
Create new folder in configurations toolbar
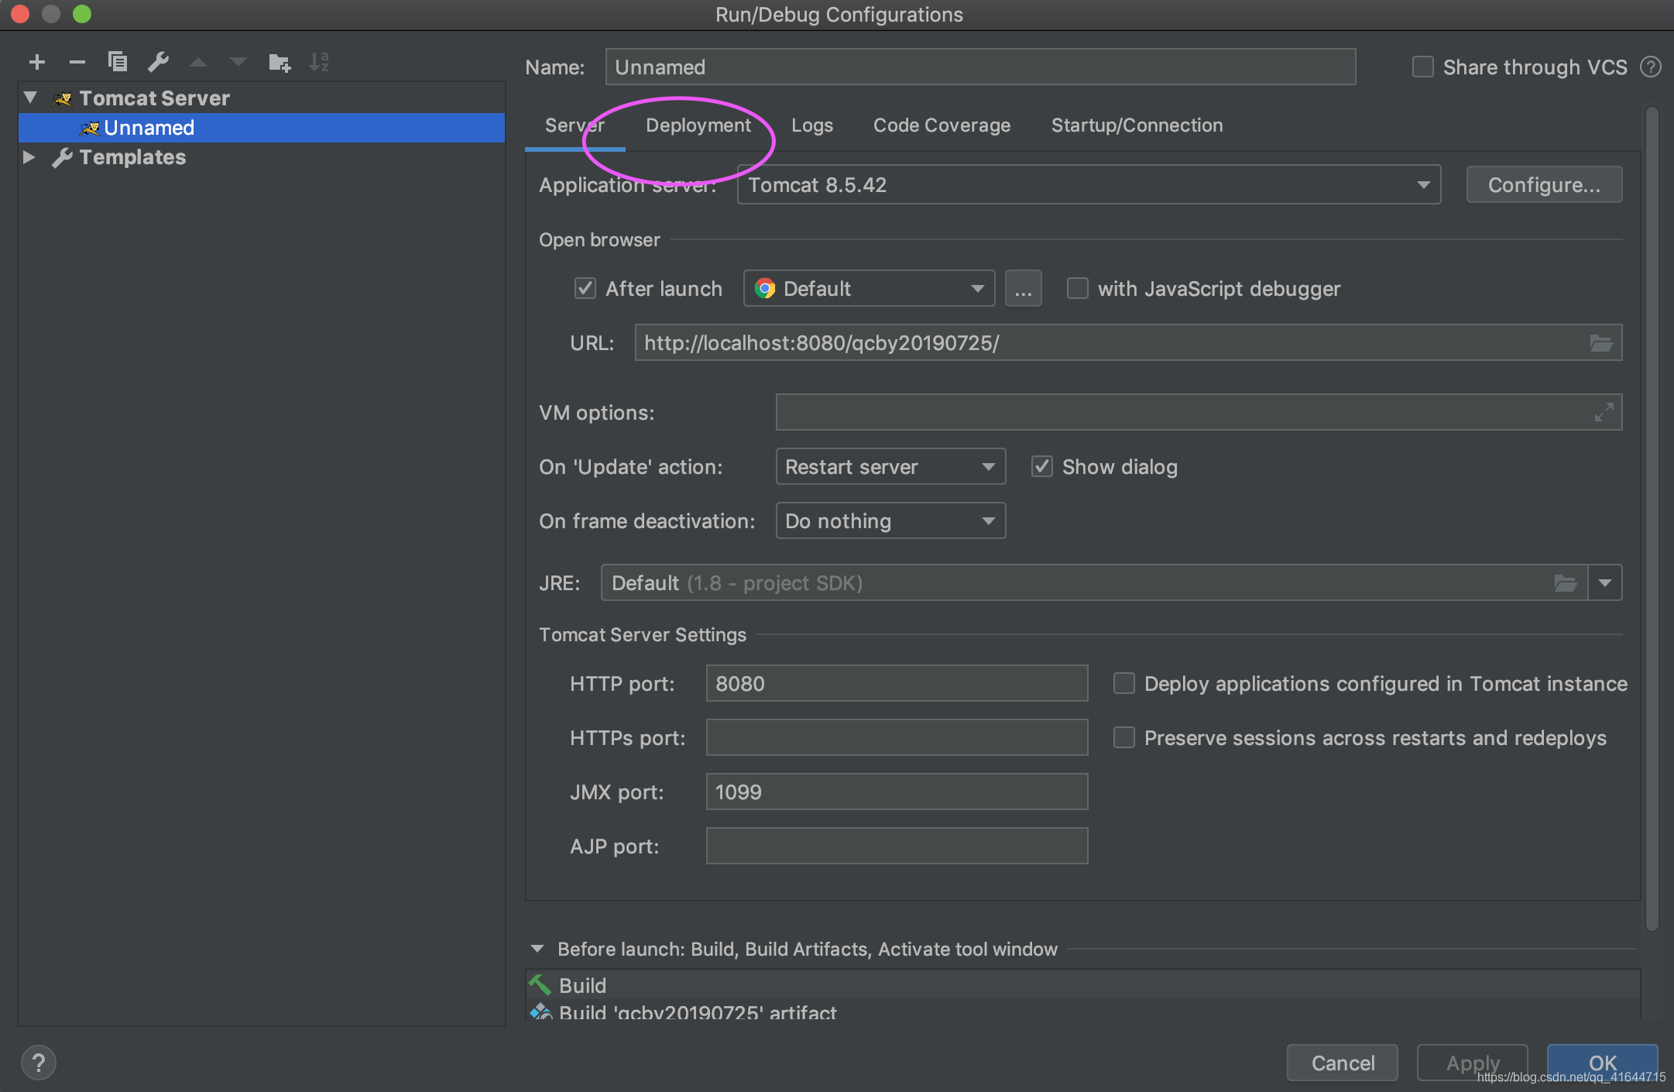[279, 62]
